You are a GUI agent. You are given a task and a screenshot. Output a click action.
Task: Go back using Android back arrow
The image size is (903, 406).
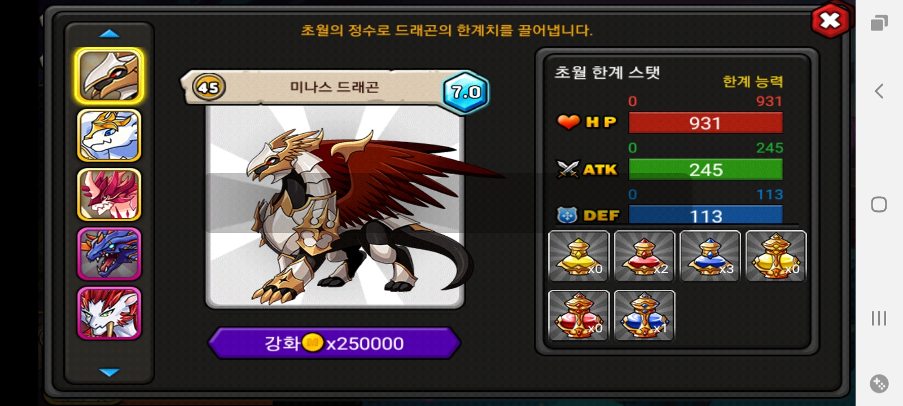pyautogui.click(x=879, y=91)
